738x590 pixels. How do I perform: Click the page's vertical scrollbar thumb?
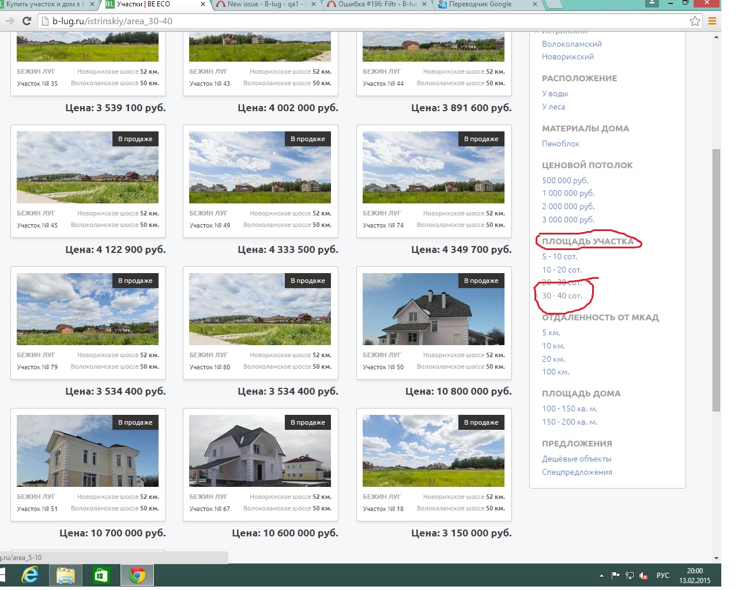tap(716, 279)
